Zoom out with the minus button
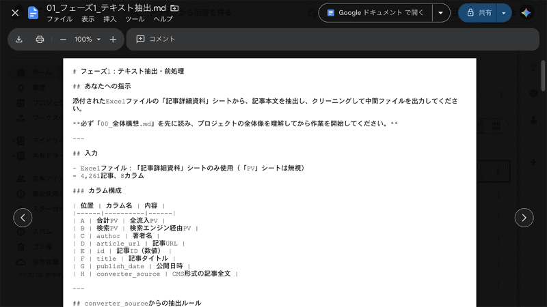Screen dimensions: 547x307 point(63,40)
